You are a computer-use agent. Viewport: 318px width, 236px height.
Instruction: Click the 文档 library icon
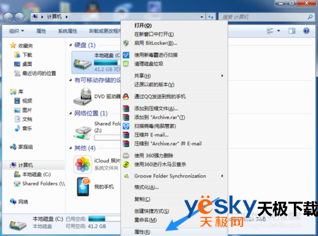click(17, 119)
